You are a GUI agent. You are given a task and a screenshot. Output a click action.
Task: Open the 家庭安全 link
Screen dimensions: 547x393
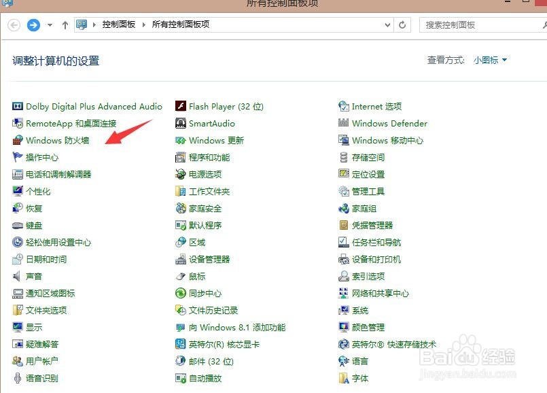(205, 209)
